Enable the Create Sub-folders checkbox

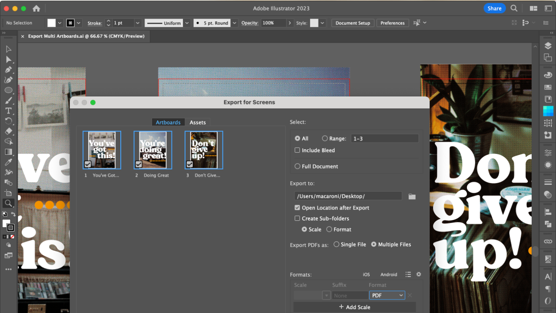(x=298, y=218)
